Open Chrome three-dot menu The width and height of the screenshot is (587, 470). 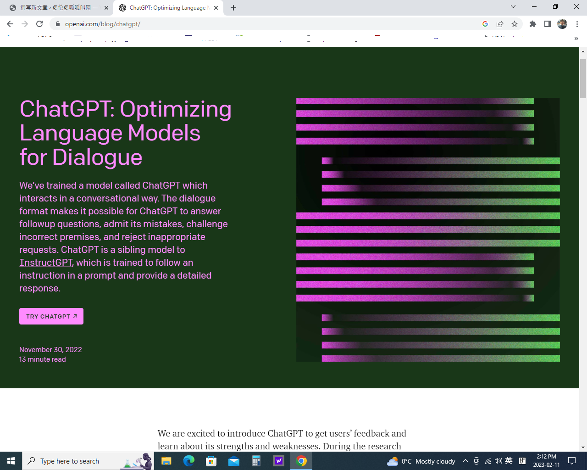[577, 24]
